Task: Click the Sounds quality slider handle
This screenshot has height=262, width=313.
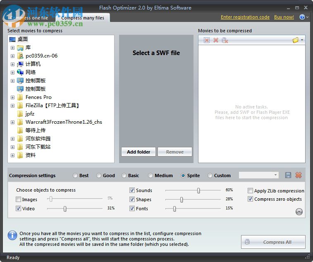Action: (198, 190)
